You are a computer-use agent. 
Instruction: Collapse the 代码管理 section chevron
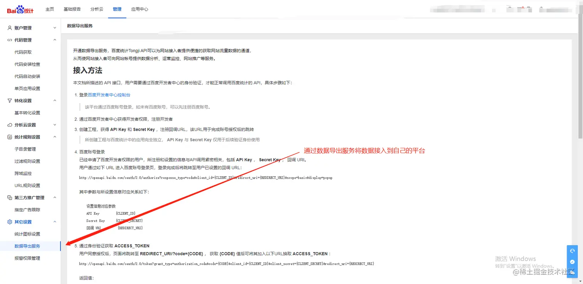click(x=55, y=40)
